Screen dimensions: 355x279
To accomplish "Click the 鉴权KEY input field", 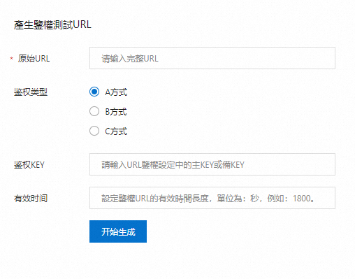I will [212, 164].
